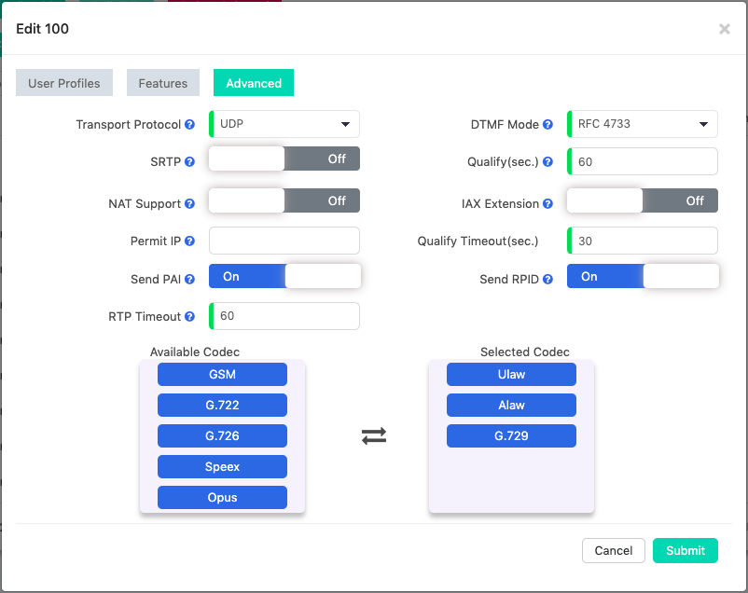Click into the Permit IP field
Viewport: 748px width, 593px height.
(284, 241)
